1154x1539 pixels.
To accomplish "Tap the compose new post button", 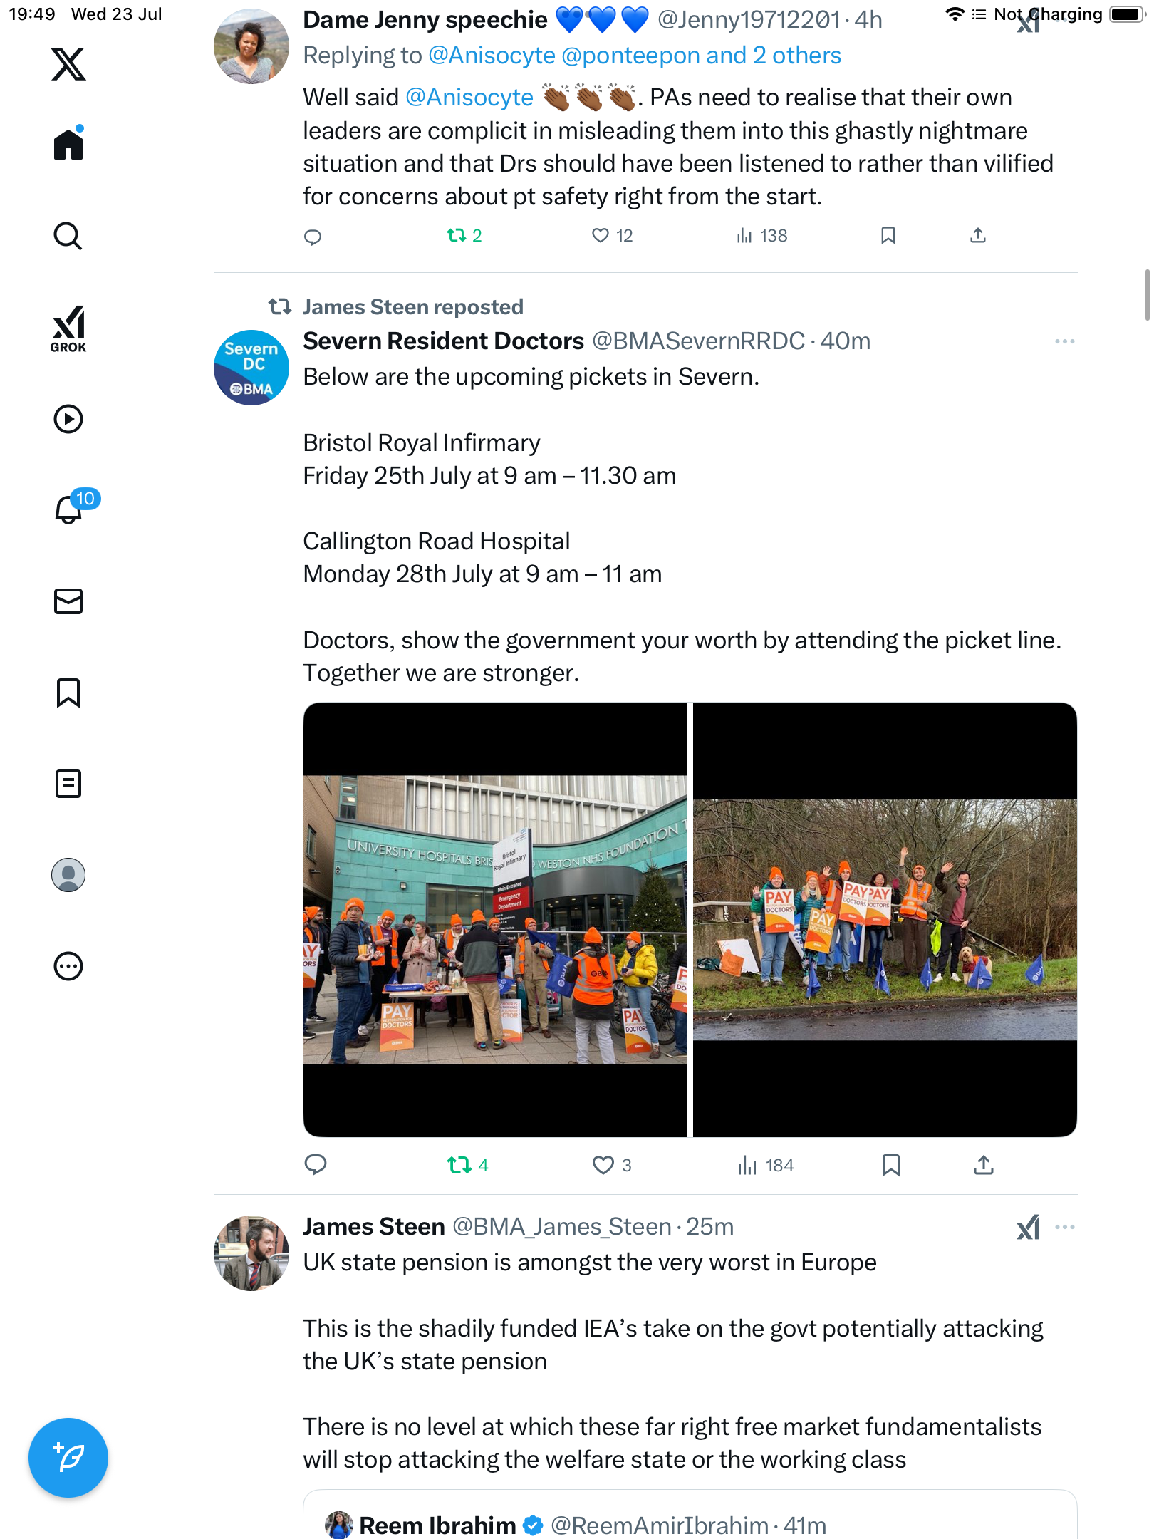I will (68, 1458).
